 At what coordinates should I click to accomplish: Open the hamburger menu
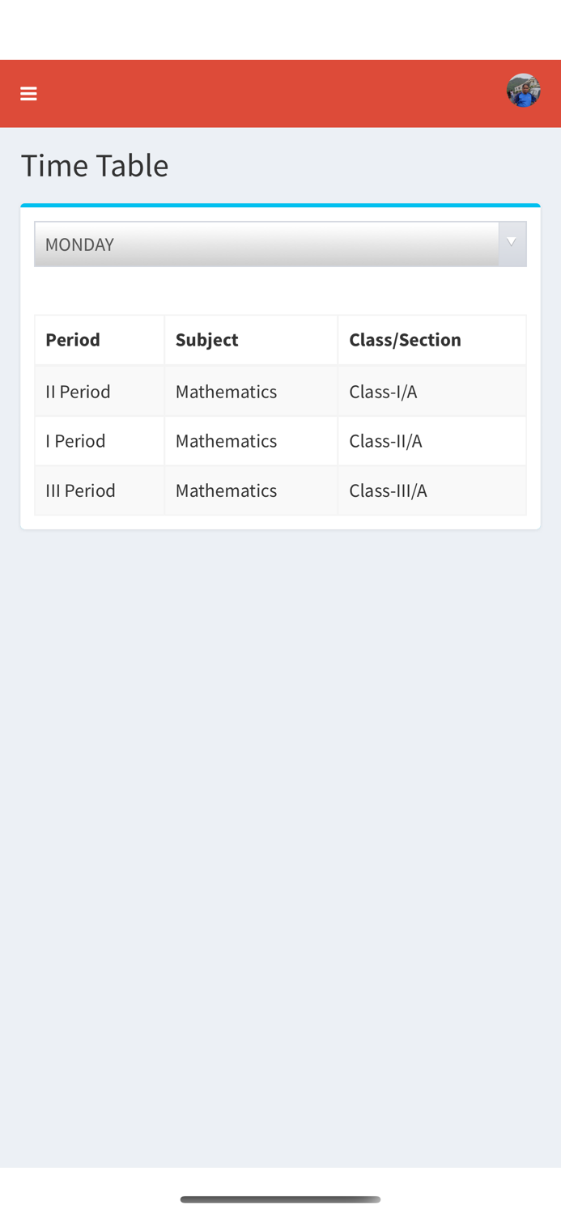point(28,94)
